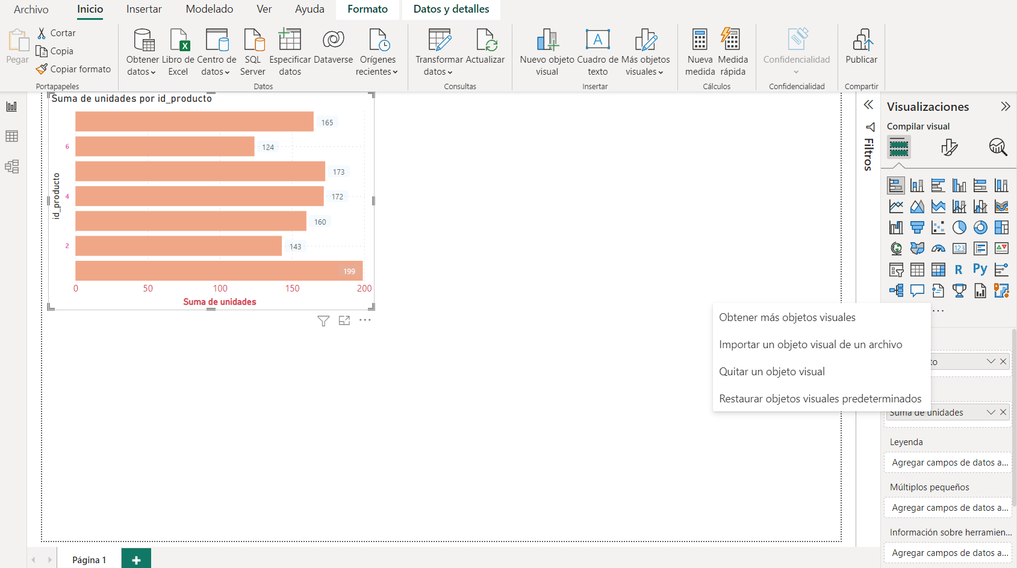Viewport: 1017px width, 568px height.
Task: Add an R script visual
Action: pyautogui.click(x=959, y=269)
